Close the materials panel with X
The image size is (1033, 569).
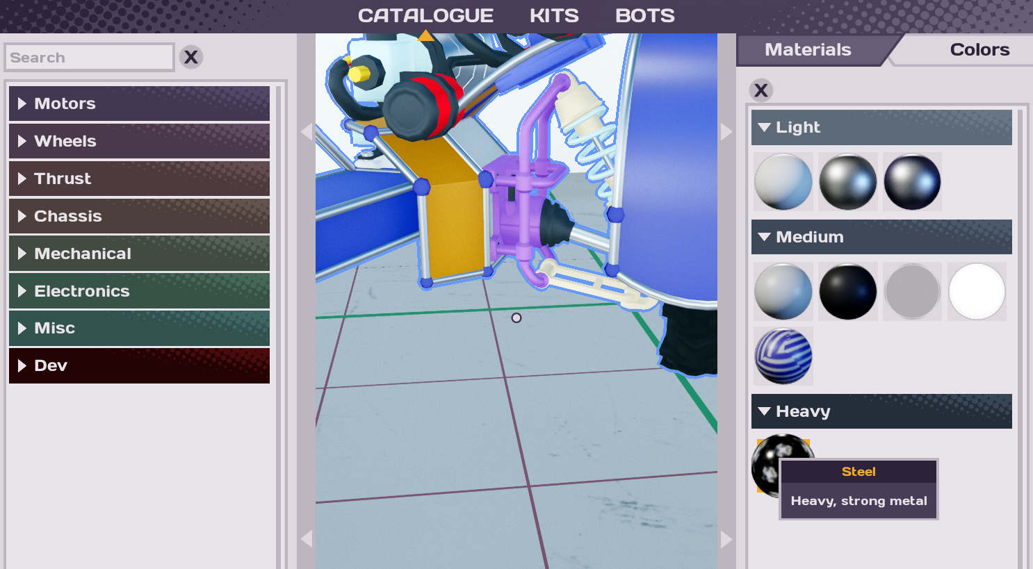tap(761, 90)
